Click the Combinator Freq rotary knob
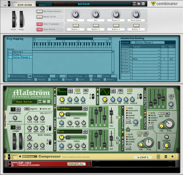The image size is (183, 175). point(75,14)
